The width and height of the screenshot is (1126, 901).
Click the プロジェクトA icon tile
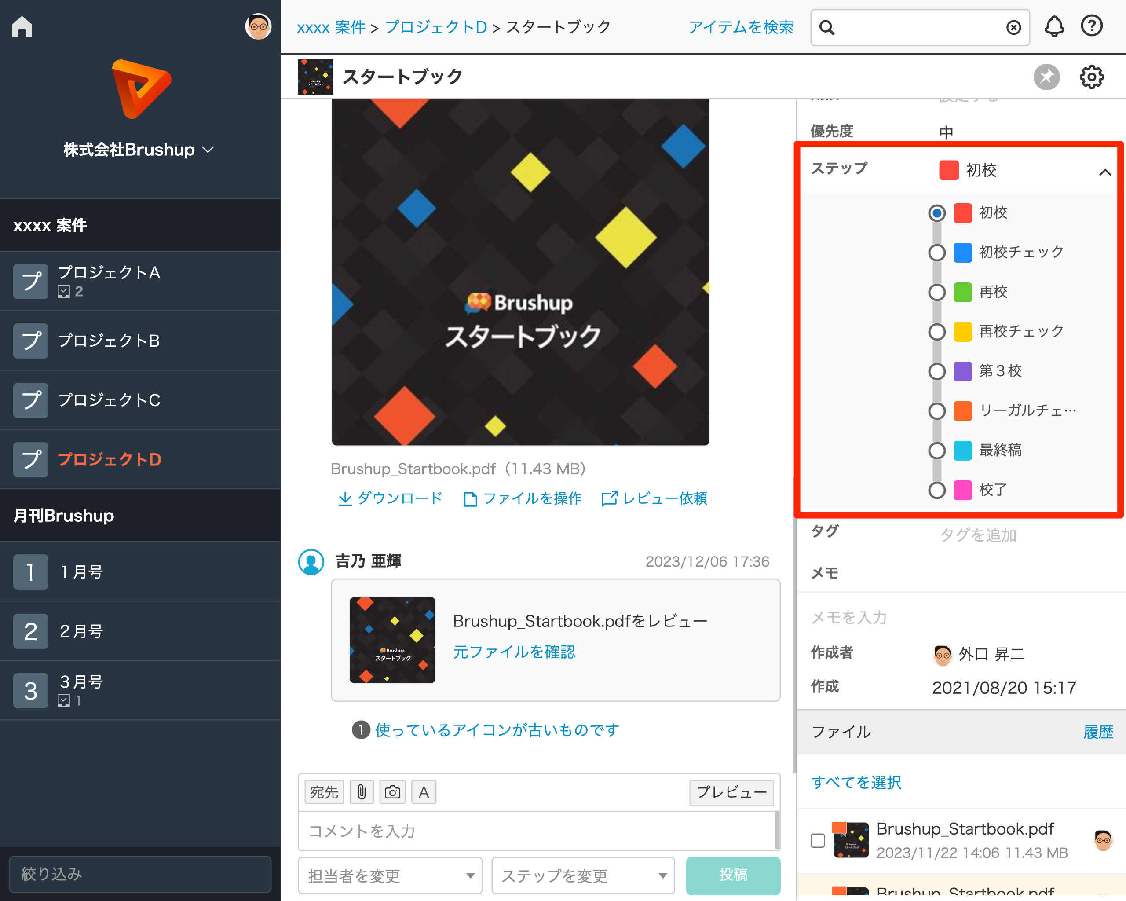pyautogui.click(x=31, y=282)
